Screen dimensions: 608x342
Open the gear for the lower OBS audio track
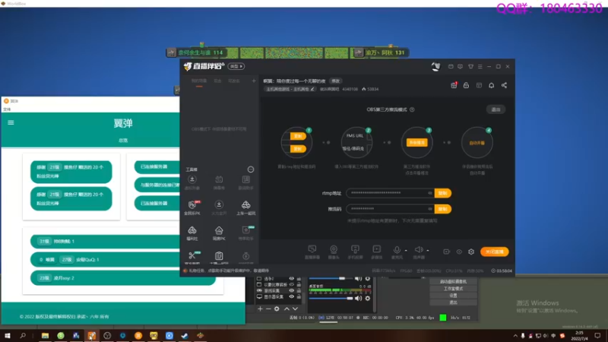pos(368,298)
